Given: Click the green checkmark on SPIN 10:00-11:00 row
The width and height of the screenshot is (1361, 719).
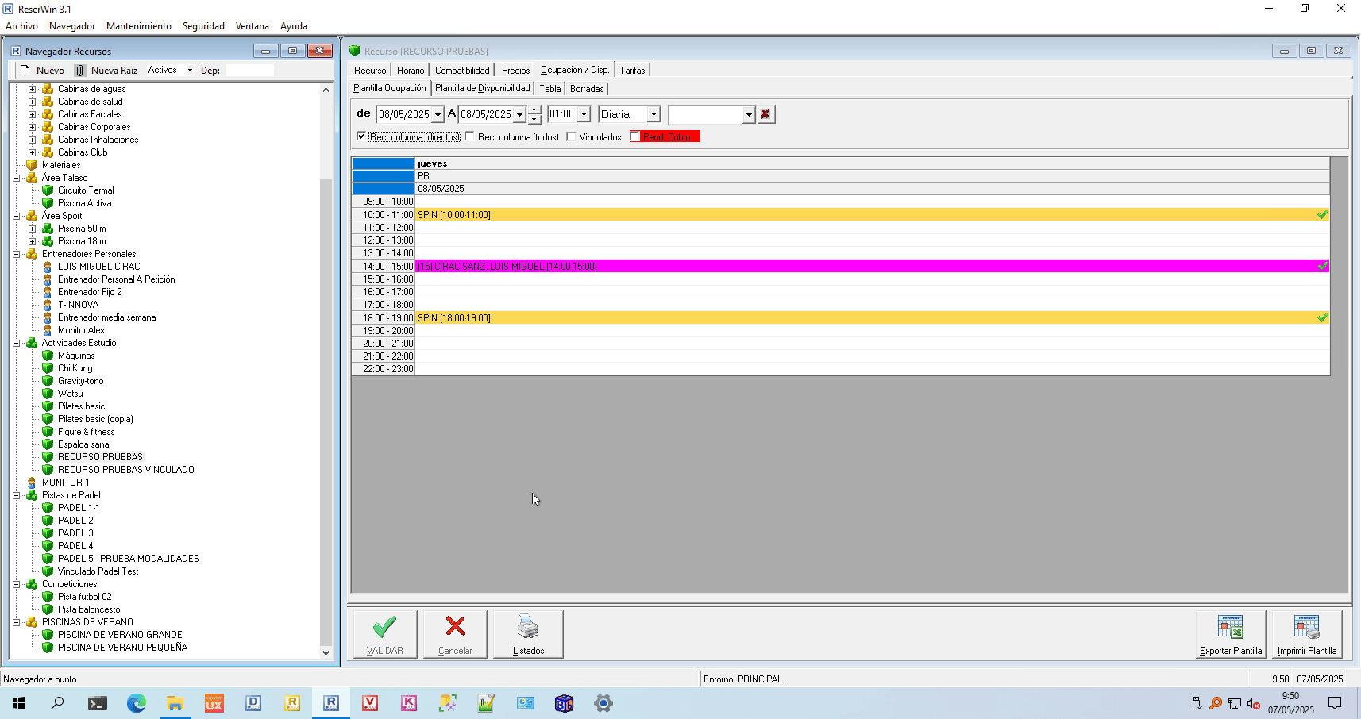Looking at the screenshot, I should pos(1322,215).
